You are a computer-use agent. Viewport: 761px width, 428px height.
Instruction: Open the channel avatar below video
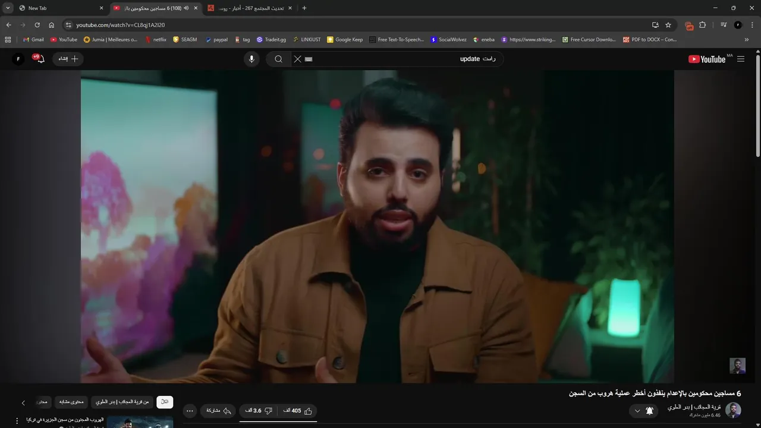point(733,410)
